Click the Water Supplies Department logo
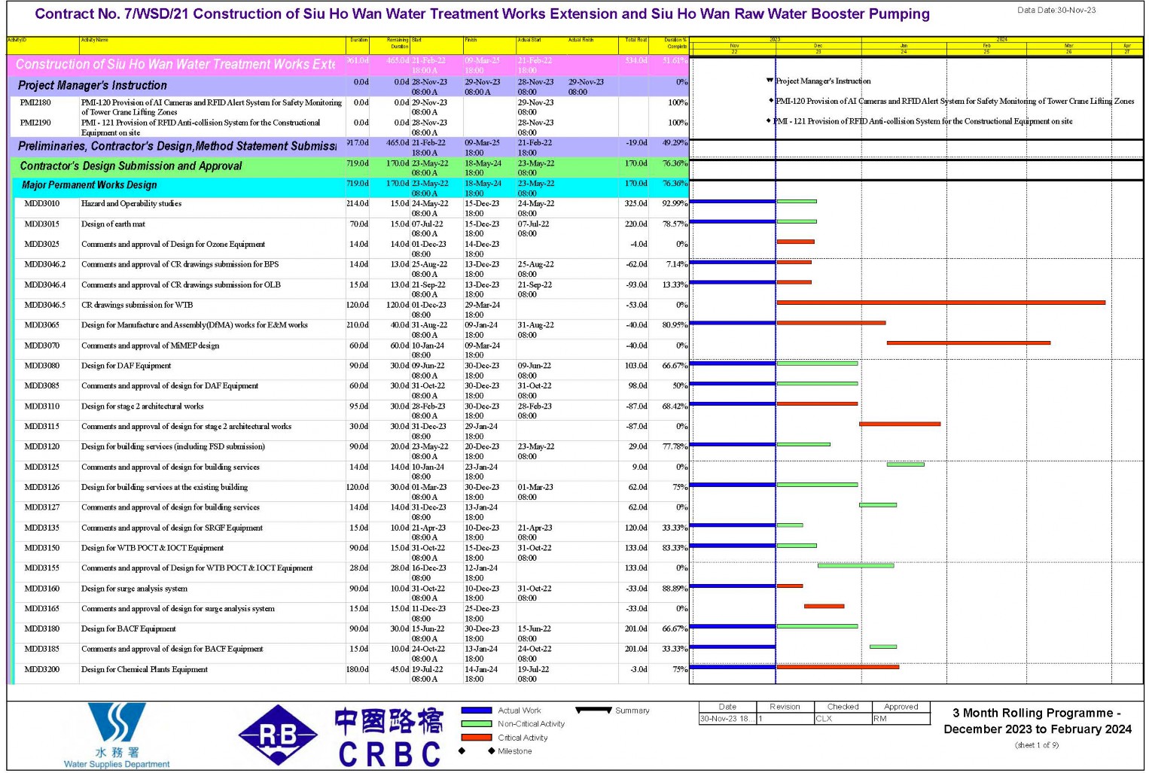 [x=117, y=735]
